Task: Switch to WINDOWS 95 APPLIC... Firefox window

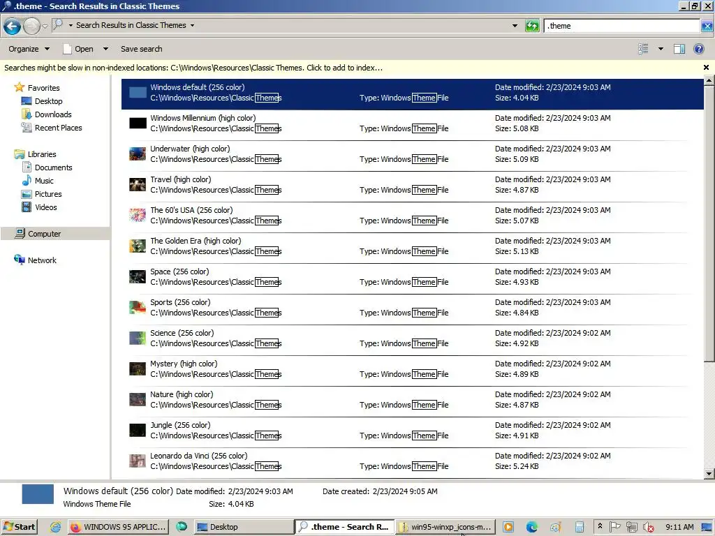Action: tap(119, 528)
